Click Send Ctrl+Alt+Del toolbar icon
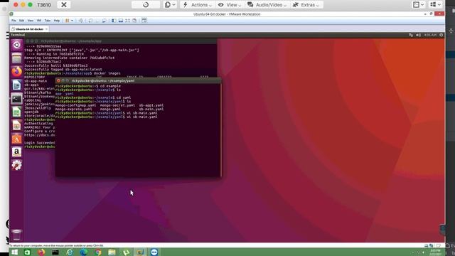This screenshot has height=256, width=455. click(81, 21)
